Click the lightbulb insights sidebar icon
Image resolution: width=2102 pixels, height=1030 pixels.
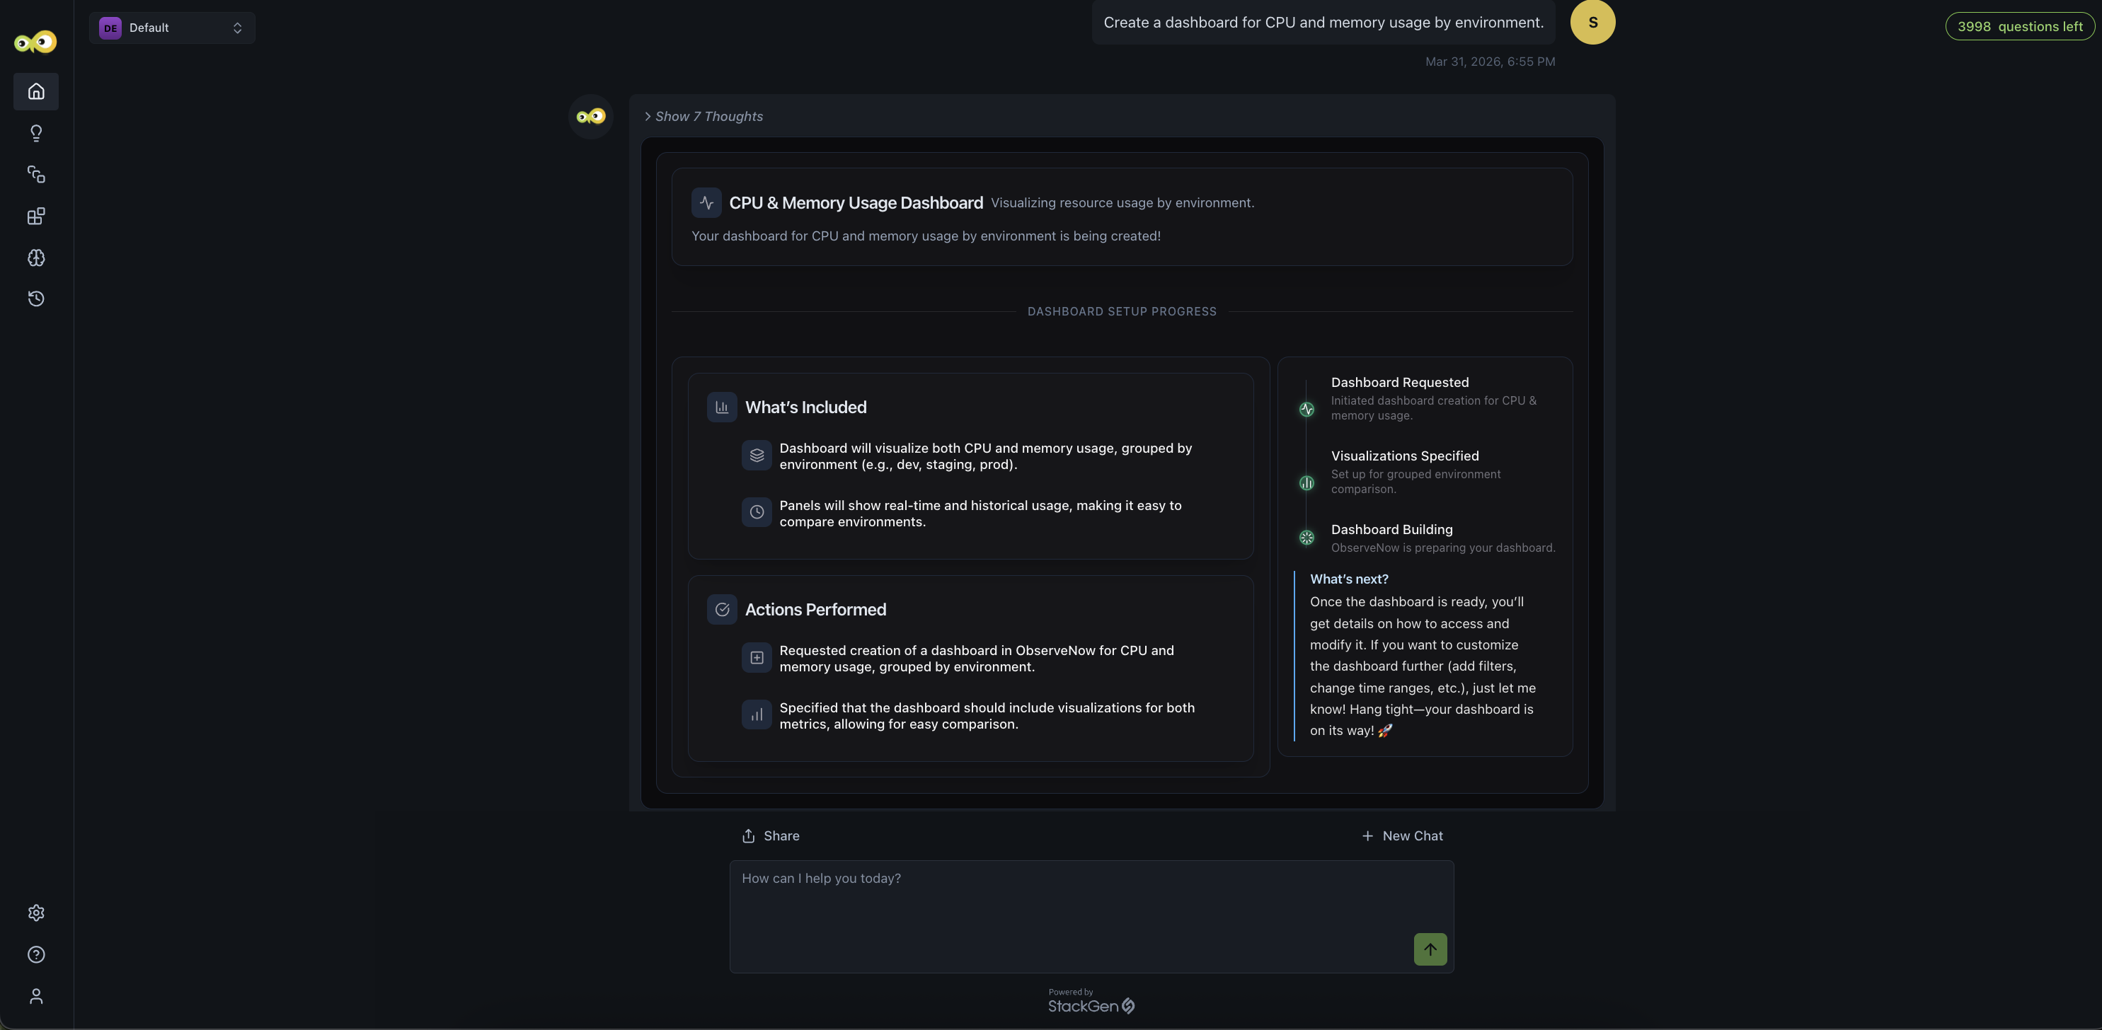pyautogui.click(x=36, y=133)
